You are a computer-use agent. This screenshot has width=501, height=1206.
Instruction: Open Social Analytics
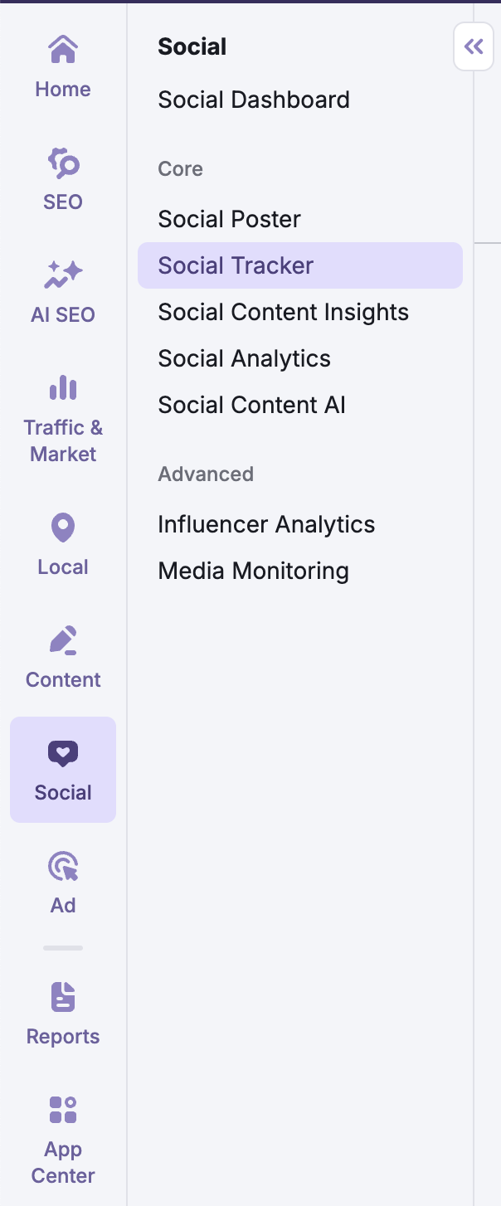pyautogui.click(x=244, y=358)
